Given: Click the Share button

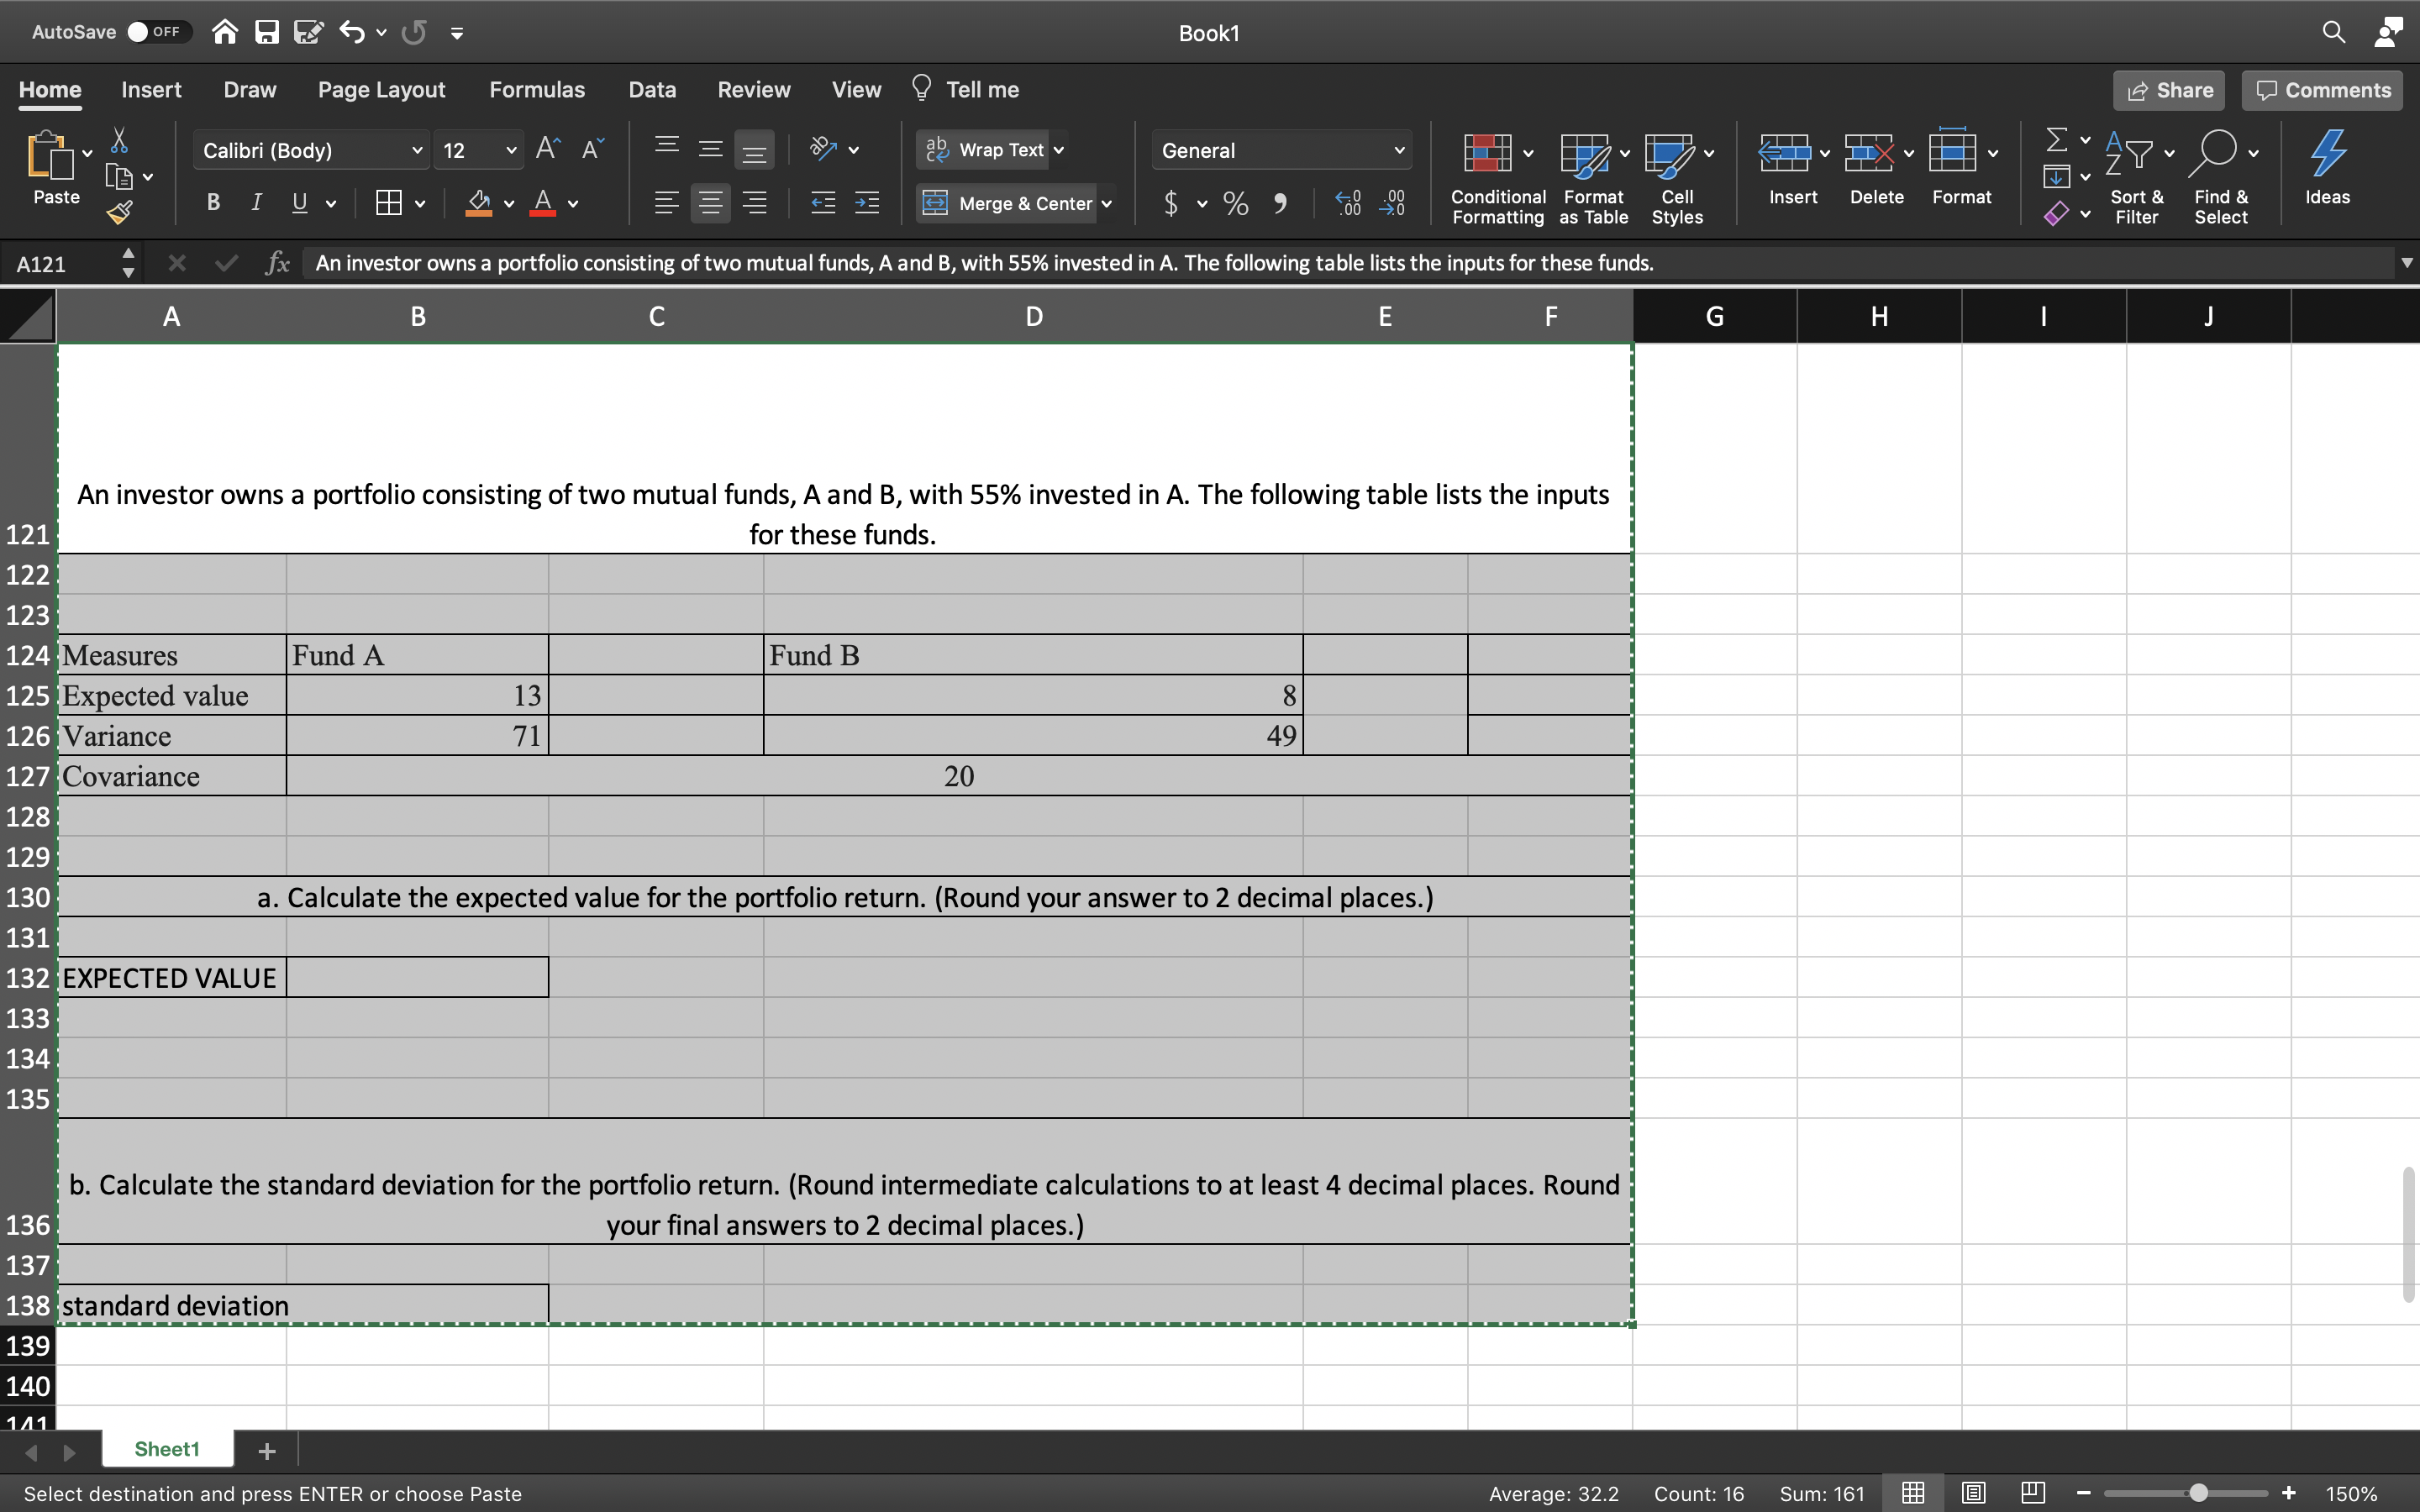Looking at the screenshot, I should [2169, 90].
